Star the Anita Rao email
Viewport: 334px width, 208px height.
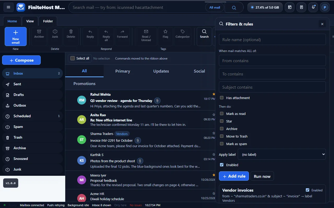pyautogui.click(x=214, y=115)
